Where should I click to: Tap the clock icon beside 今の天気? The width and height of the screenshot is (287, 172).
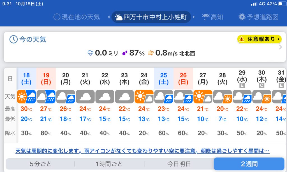pos(13,39)
